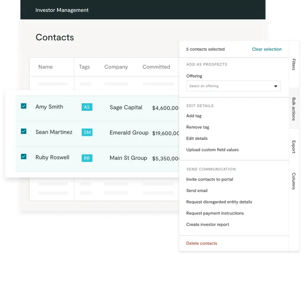The width and height of the screenshot is (306, 289).
Task: Open the Bulk actions side tab
Action: click(x=294, y=109)
